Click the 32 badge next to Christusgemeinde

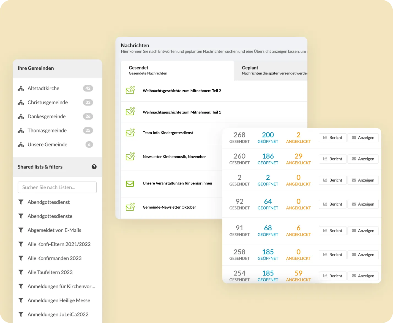[88, 102]
